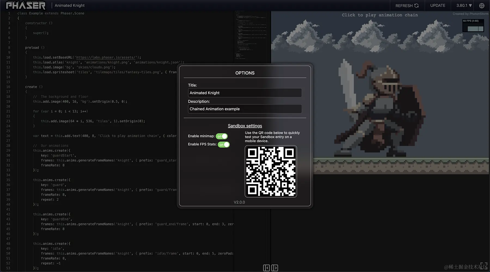
Task: Click the 'V2.0.0' version text
Action: tap(239, 202)
